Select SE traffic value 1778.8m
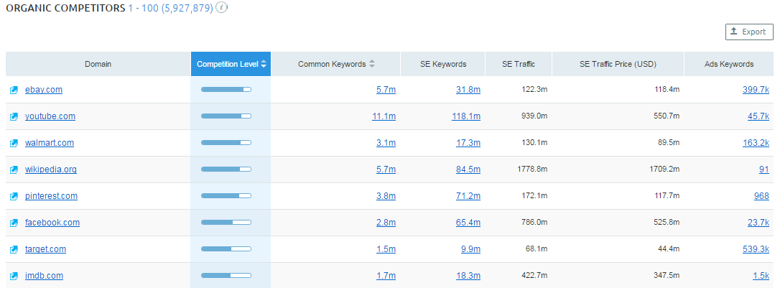The image size is (775, 288). point(532,169)
